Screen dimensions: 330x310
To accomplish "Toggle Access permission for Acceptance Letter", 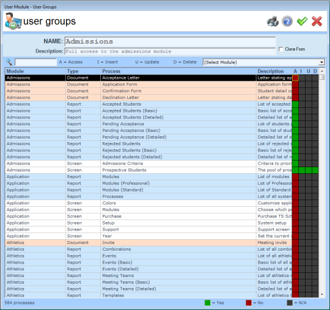I will (x=295, y=77).
